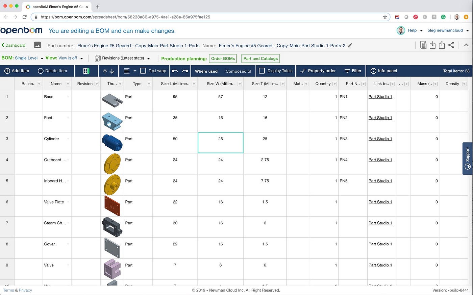Click the Order BOMs button
Screen dimensions: 473x295
pyautogui.click(x=223, y=58)
